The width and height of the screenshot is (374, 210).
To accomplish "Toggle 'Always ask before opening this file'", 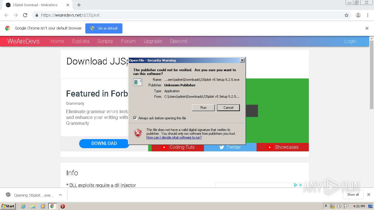I will [135, 118].
